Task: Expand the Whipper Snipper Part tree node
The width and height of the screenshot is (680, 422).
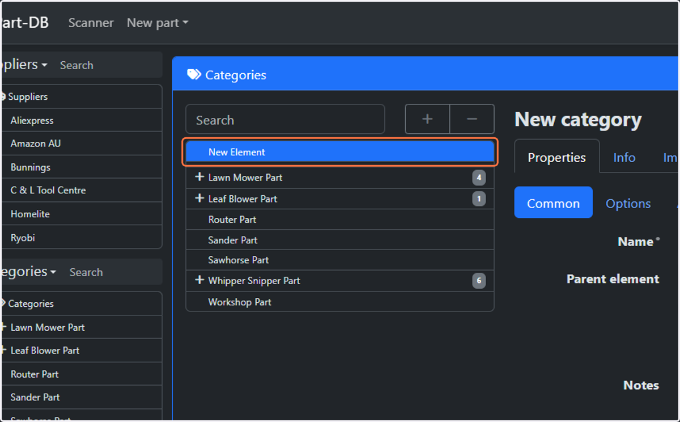Action: tap(199, 280)
